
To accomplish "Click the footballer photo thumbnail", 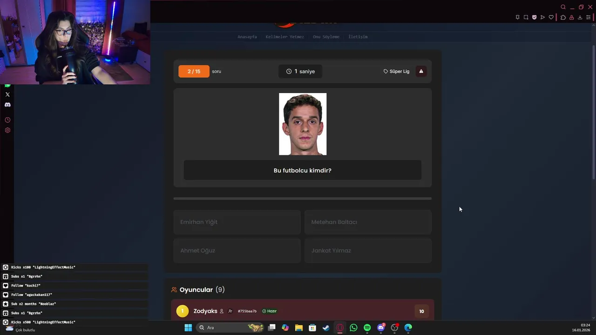I will click(x=303, y=124).
